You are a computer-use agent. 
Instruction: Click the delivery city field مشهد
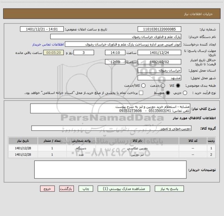pos(159,78)
